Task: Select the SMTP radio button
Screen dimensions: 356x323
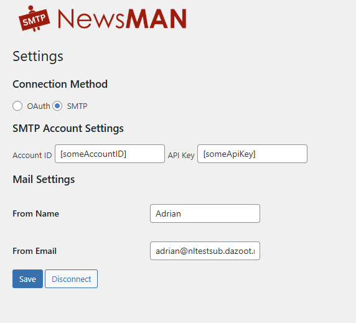Action: tap(57, 106)
